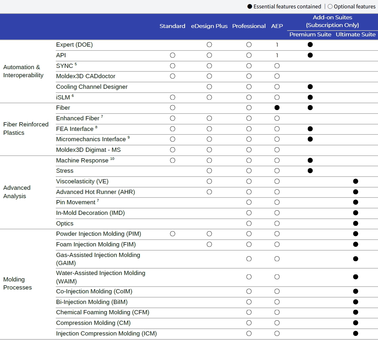Click Cooling Channel Designer filled circle under Premium Suite
The image size is (378, 340).
[310, 87]
